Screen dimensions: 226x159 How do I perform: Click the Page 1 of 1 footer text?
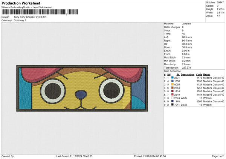click(217, 156)
